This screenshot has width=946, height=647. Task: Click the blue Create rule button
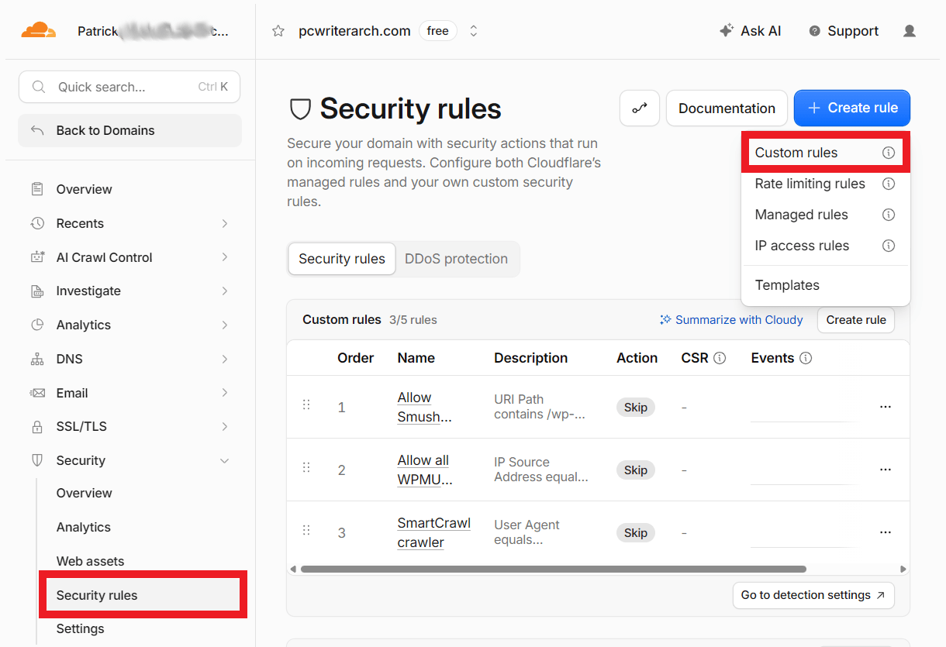[x=852, y=108]
